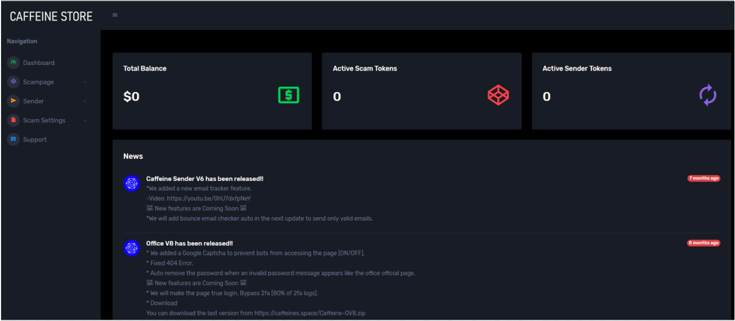Click the blue Support icon in sidebar
This screenshot has width=735, height=321.
(x=13, y=139)
